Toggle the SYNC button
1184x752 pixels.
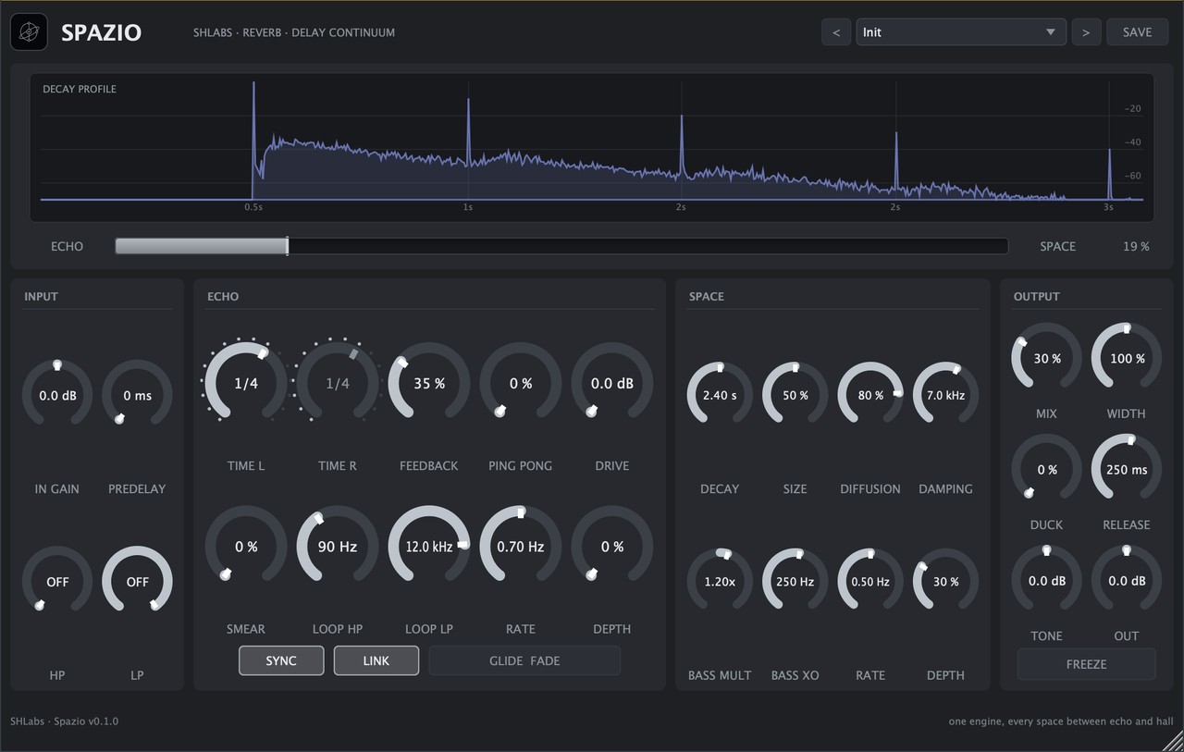point(281,660)
